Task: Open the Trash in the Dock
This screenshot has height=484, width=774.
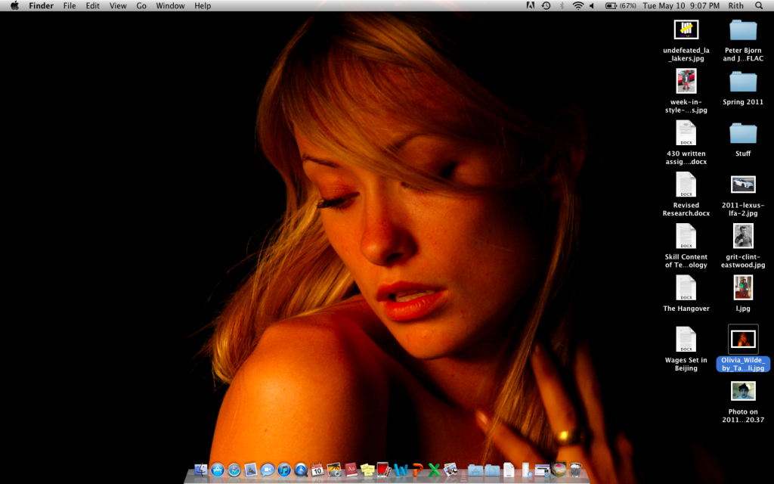Action: coord(575,470)
